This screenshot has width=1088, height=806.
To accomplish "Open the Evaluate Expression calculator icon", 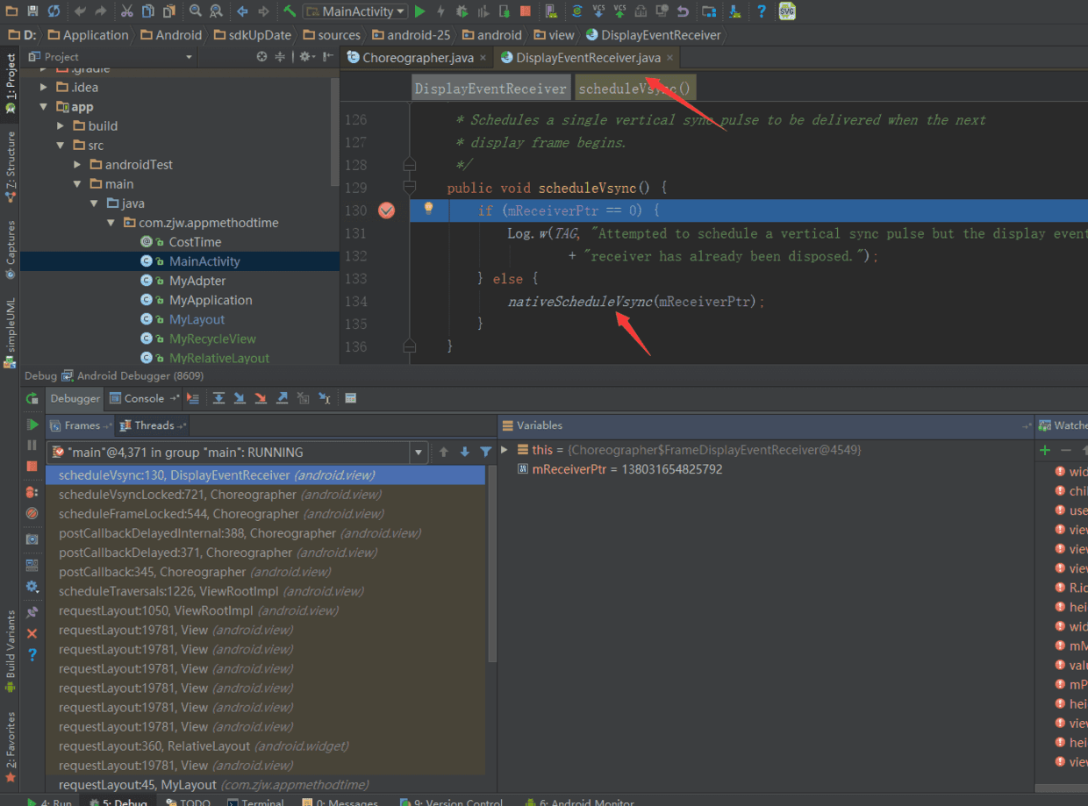I will coord(350,398).
